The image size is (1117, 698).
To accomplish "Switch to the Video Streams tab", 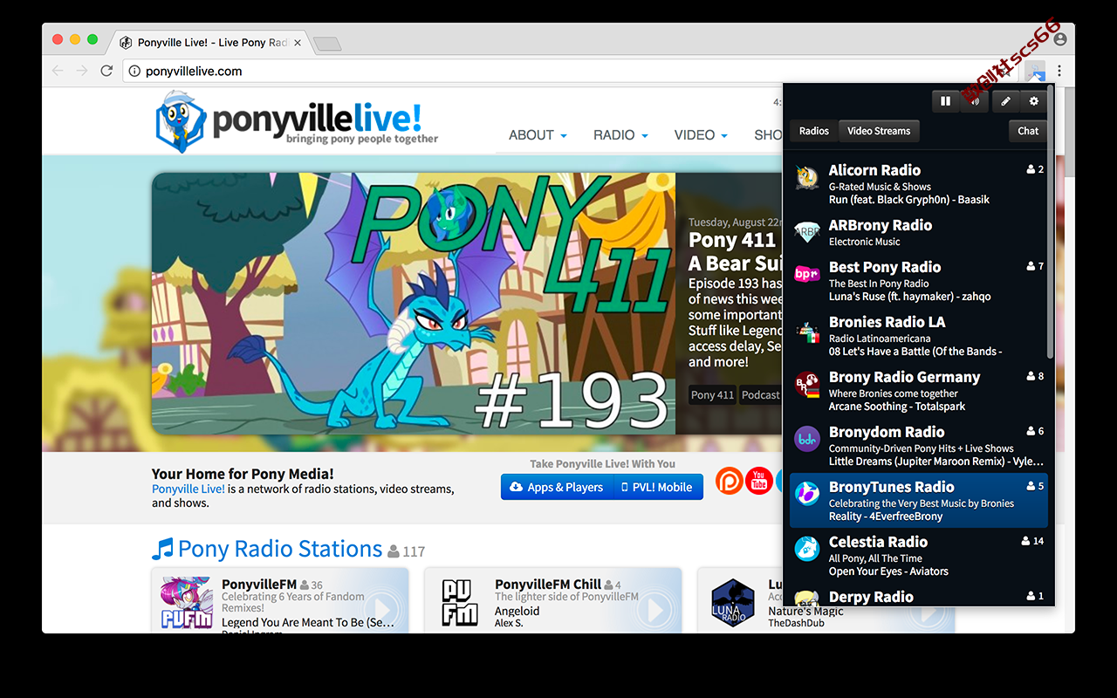I will pyautogui.click(x=879, y=131).
